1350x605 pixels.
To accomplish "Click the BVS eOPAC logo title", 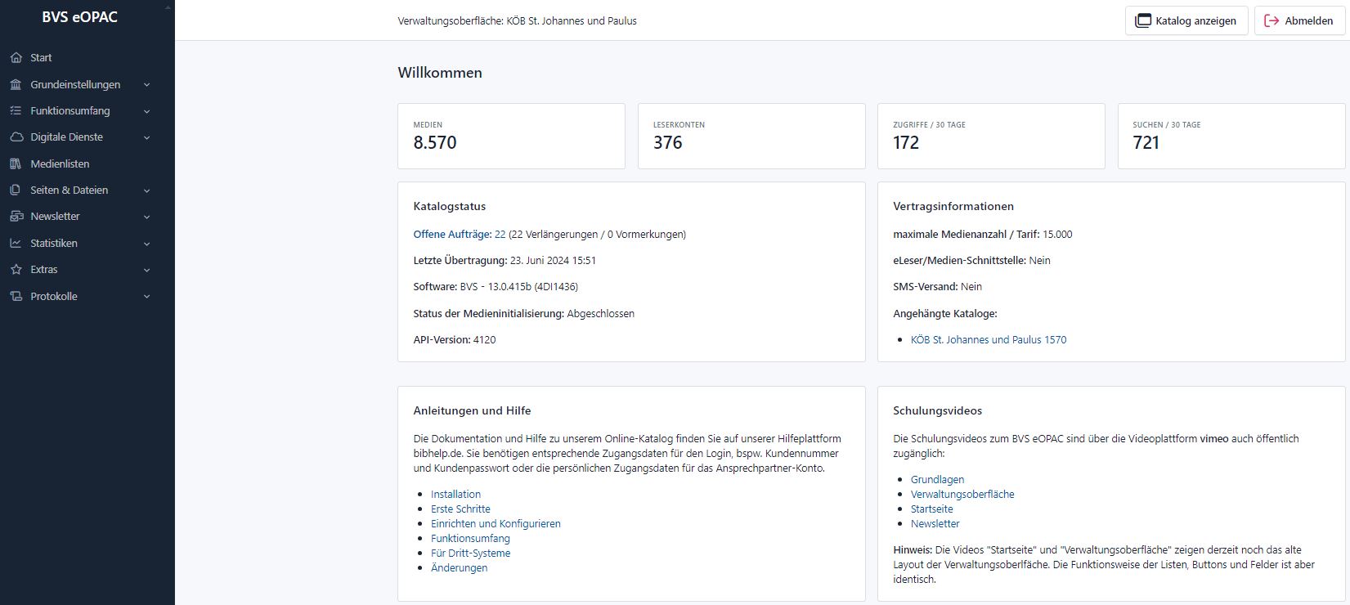I will click(80, 17).
